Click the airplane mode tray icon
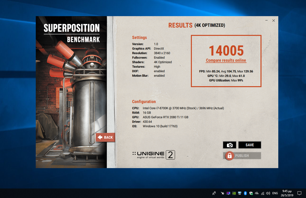Image resolution: width=306 pixels, height=198 pixels. (x=222, y=193)
